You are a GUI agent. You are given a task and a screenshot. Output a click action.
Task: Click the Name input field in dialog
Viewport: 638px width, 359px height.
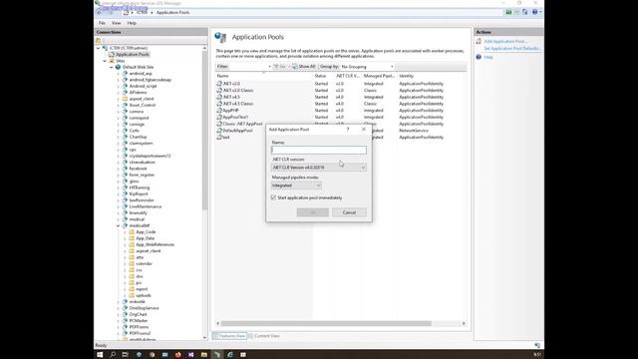click(319, 151)
